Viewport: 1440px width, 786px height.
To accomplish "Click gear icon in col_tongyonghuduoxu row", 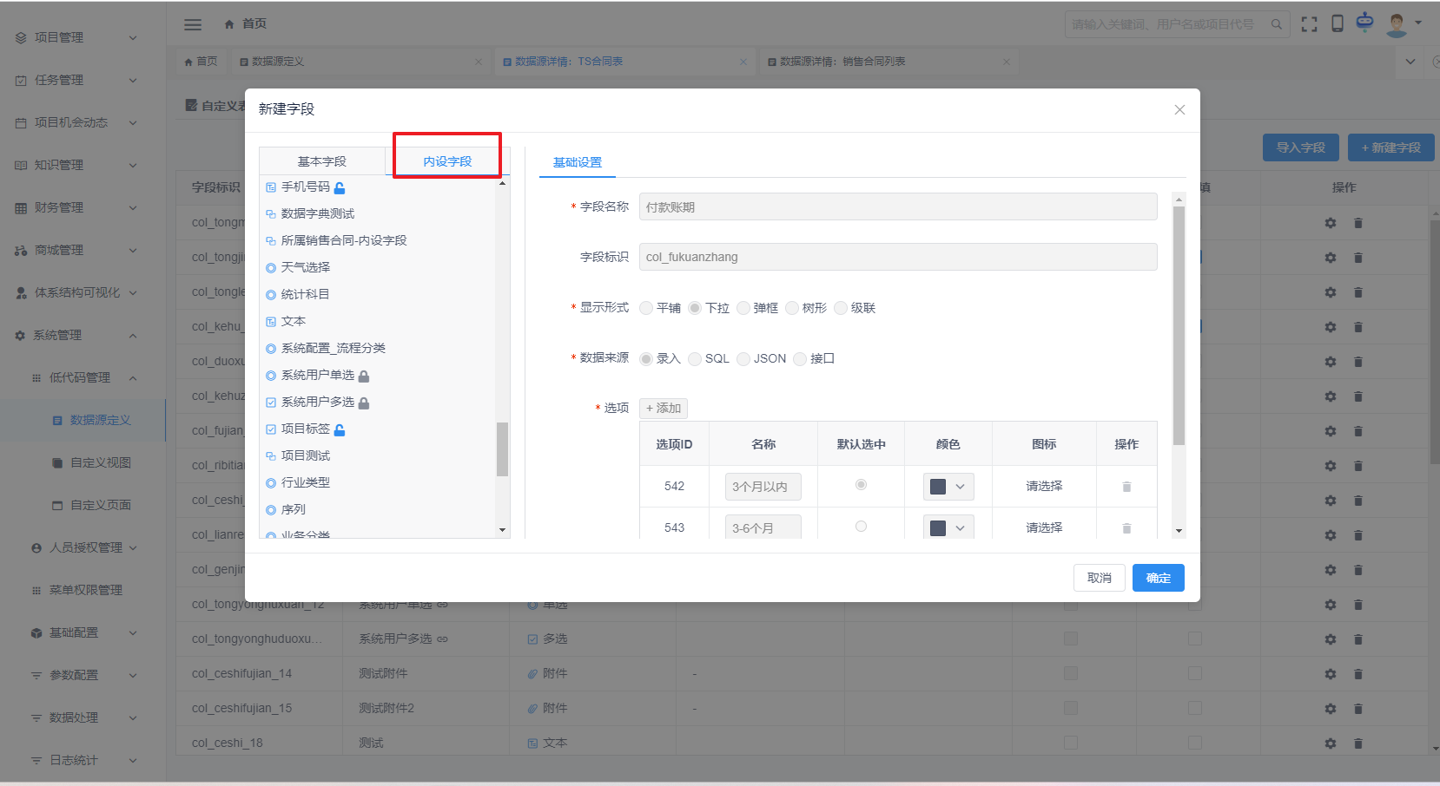I will (1331, 639).
